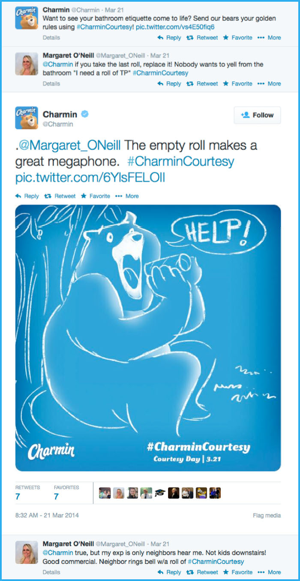Follow the Charmin account
Viewport: 300px width, 581px height.
pos(257,115)
